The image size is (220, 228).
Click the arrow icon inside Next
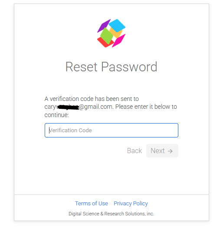pos(170,151)
